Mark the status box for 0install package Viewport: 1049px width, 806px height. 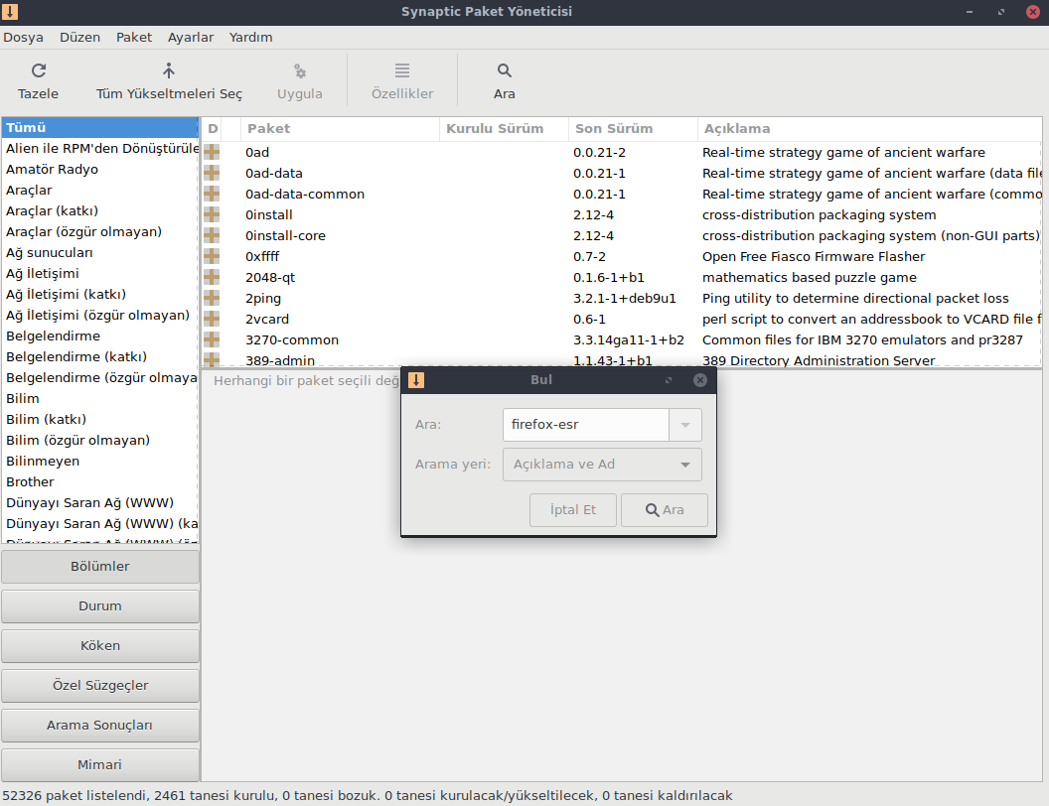coord(212,214)
